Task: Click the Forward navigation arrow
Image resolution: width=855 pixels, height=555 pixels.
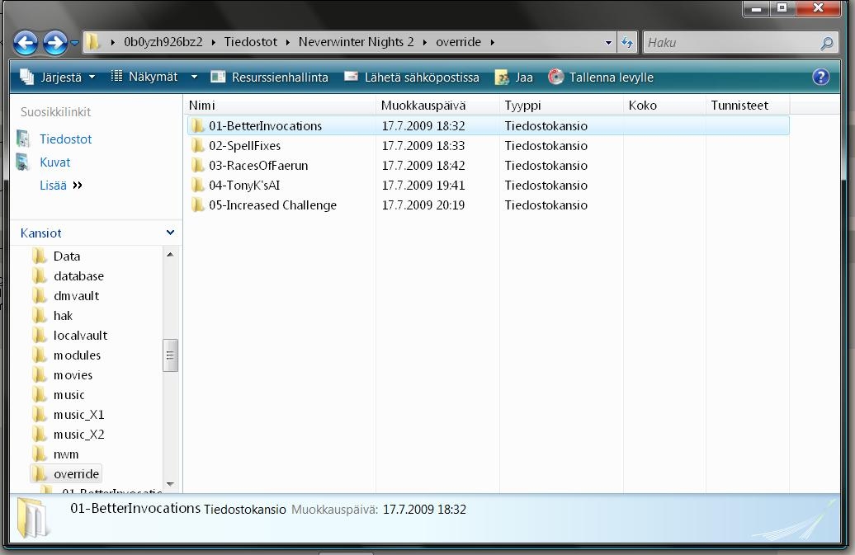Action: click(54, 43)
